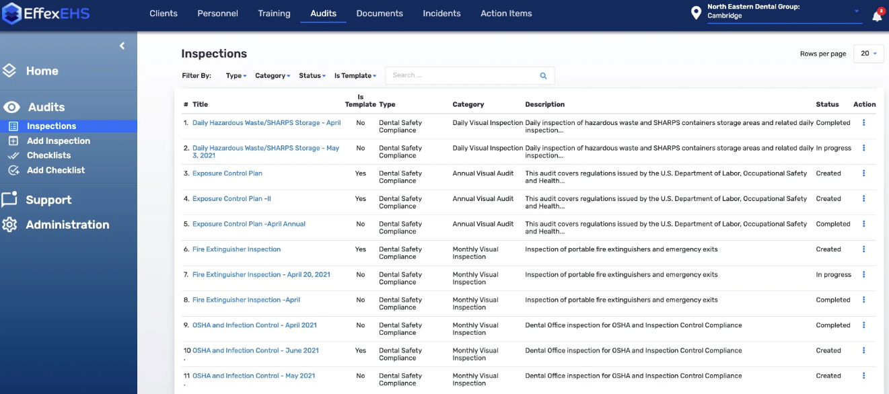
Task: Select Add Inspection in the sidebar
Action: coord(59,141)
